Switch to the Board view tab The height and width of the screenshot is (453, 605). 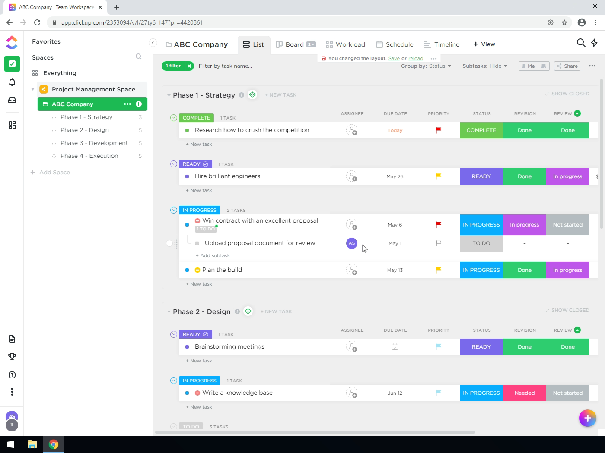(290, 44)
